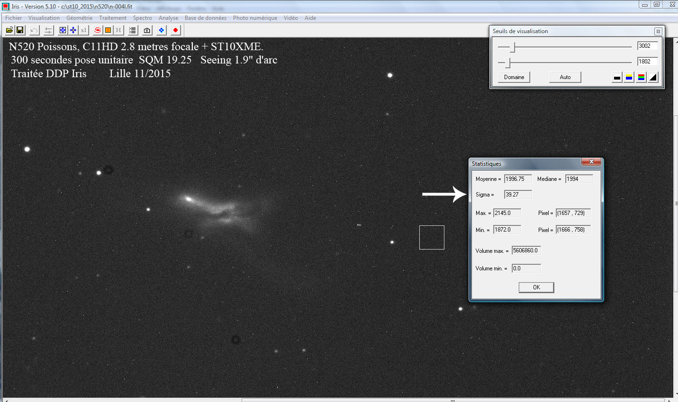Open the command list lines icon
Image resolution: width=678 pixels, height=402 pixels.
coord(133,30)
